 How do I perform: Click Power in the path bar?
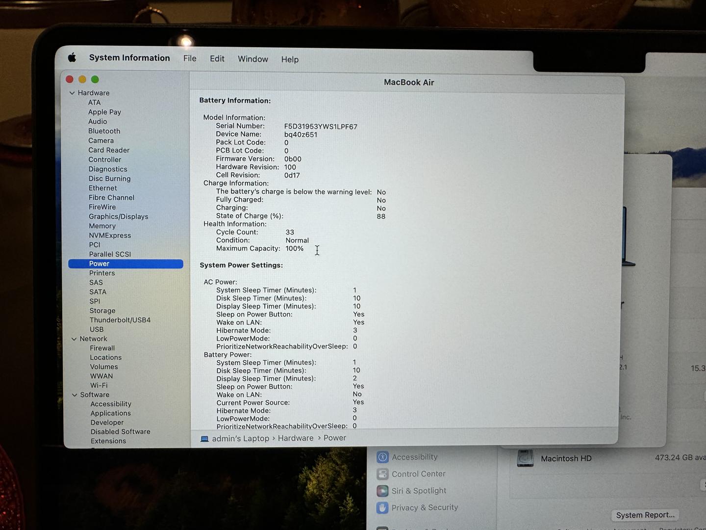pos(335,438)
